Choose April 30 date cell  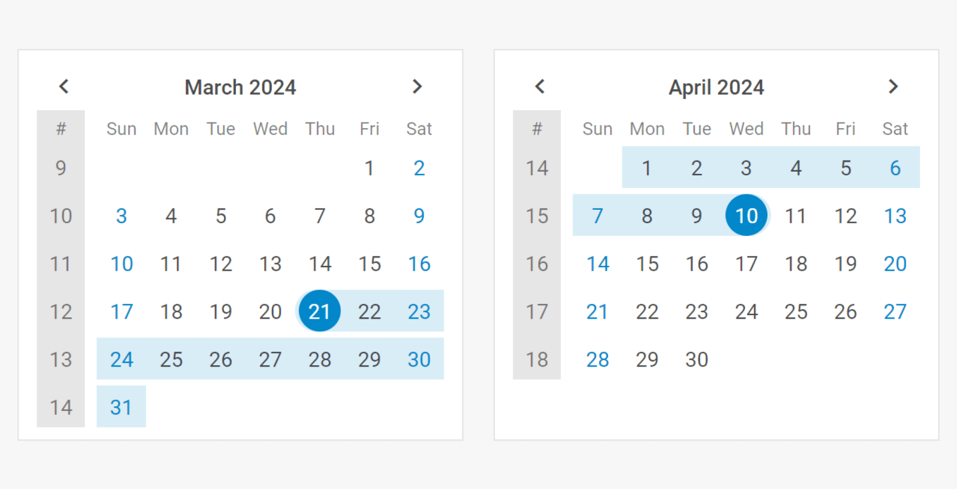click(x=697, y=359)
